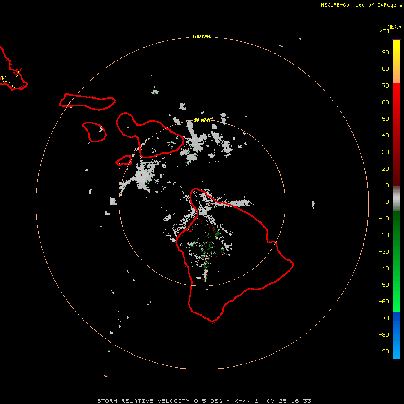Click the NEXLAB-College of DuPage title text
This screenshot has height=404, width=404.
(358, 5)
